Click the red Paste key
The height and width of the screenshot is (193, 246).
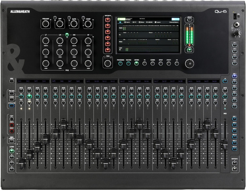click(x=12, y=125)
